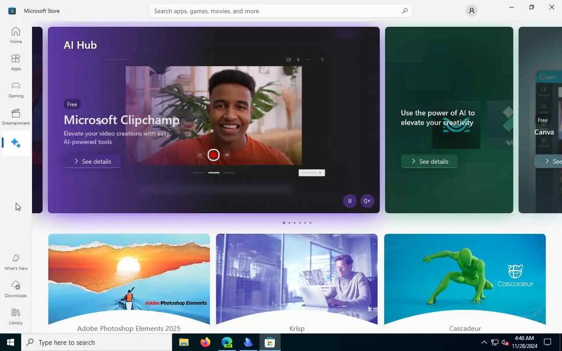Open What's New in sidebar
562x351 pixels.
pyautogui.click(x=16, y=262)
